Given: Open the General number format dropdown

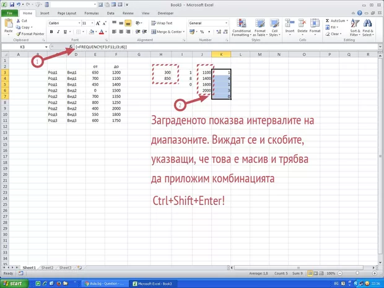Looking at the screenshot, I should click(226, 23).
